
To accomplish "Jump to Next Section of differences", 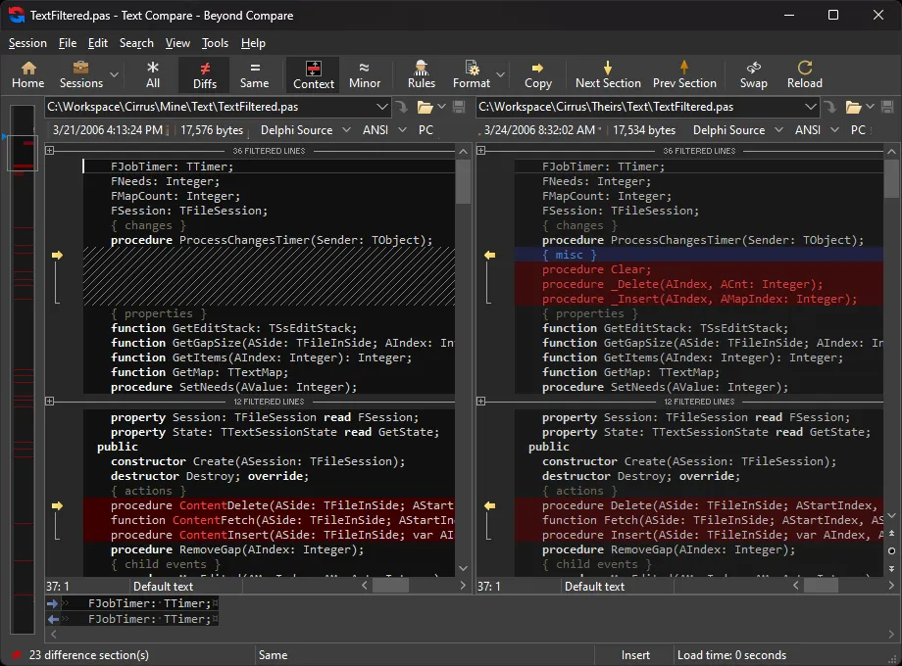I will click(x=608, y=74).
